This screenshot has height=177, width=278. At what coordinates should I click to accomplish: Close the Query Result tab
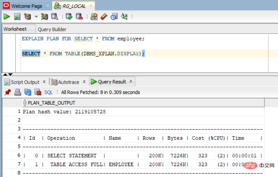131,81
